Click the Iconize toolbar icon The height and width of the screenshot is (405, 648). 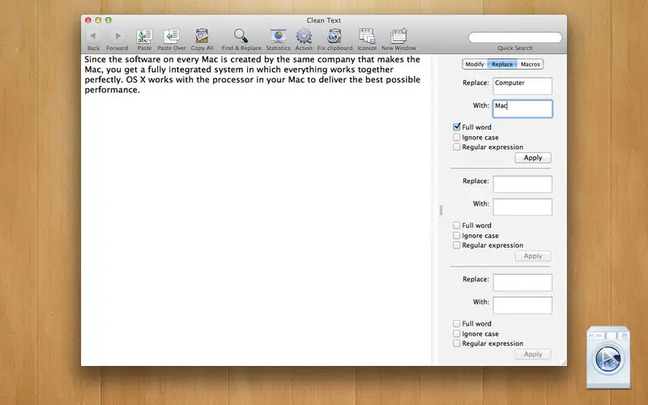point(367,36)
